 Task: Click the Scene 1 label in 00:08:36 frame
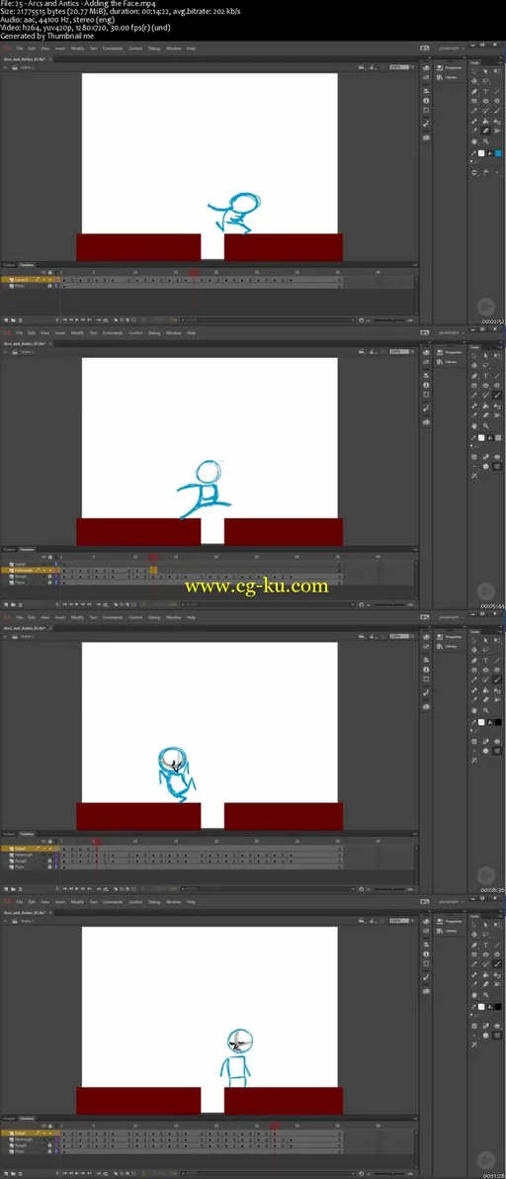28,636
